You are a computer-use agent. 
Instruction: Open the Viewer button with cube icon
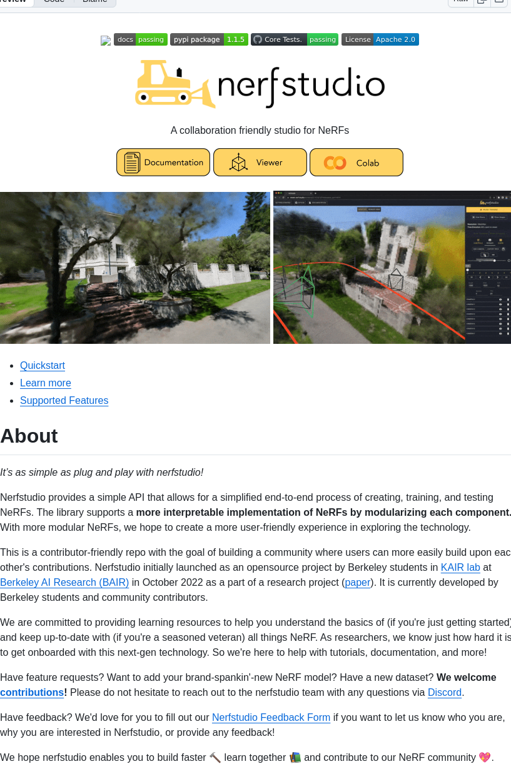pyautogui.click(x=260, y=163)
